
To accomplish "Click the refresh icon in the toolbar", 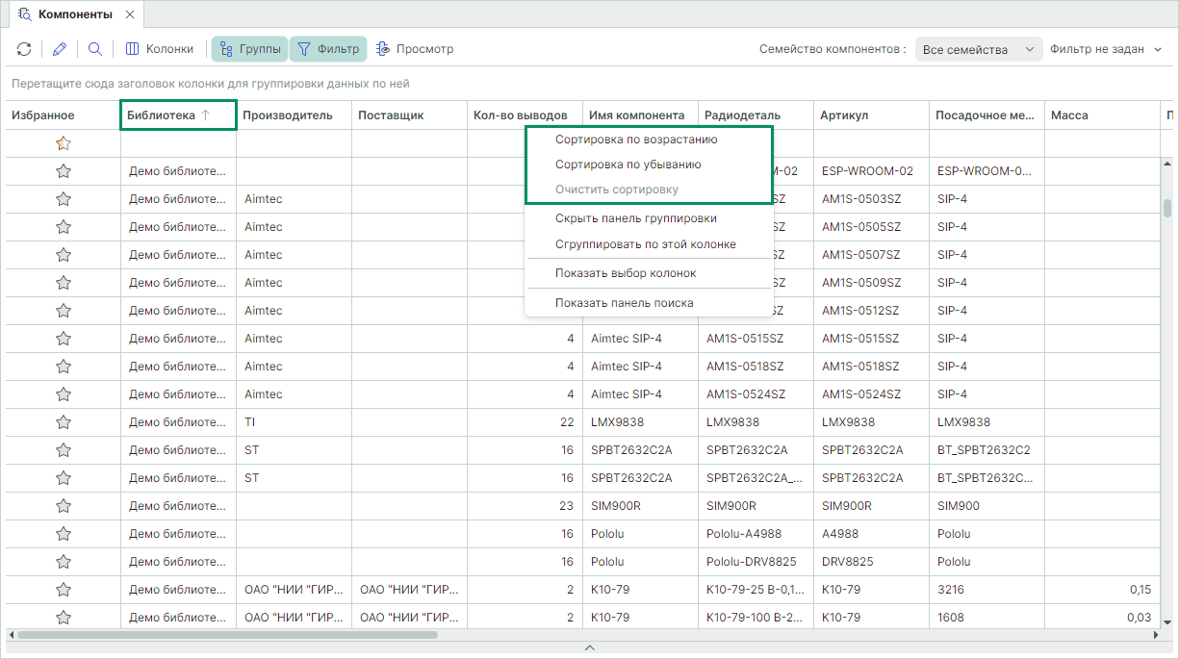I will 24,49.
